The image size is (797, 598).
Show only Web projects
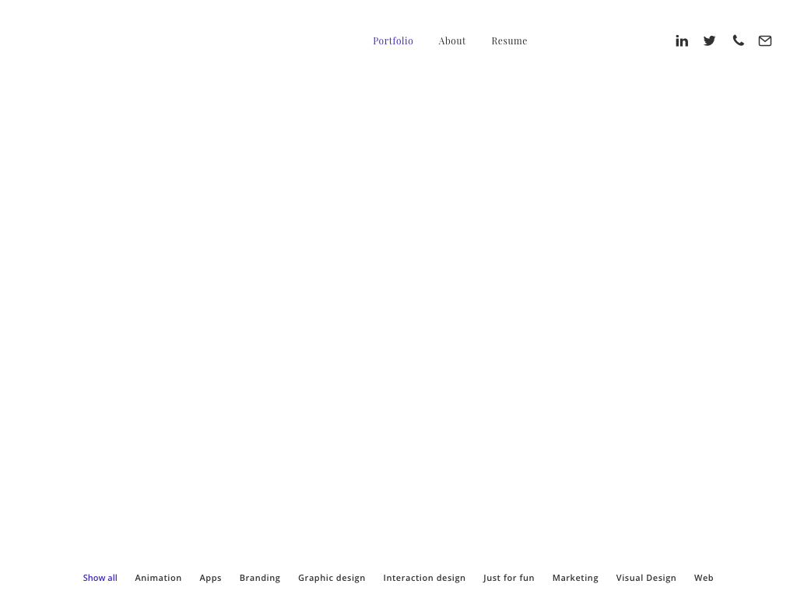pos(704,578)
